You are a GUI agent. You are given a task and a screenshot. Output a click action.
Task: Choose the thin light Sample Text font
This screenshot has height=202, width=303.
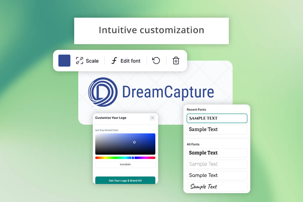pyautogui.click(x=217, y=164)
